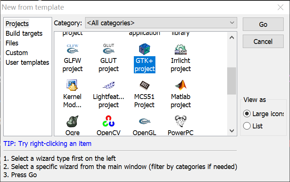Screen dimensions: 290x182
Task: Switch view to List mode
Action: click(x=247, y=126)
